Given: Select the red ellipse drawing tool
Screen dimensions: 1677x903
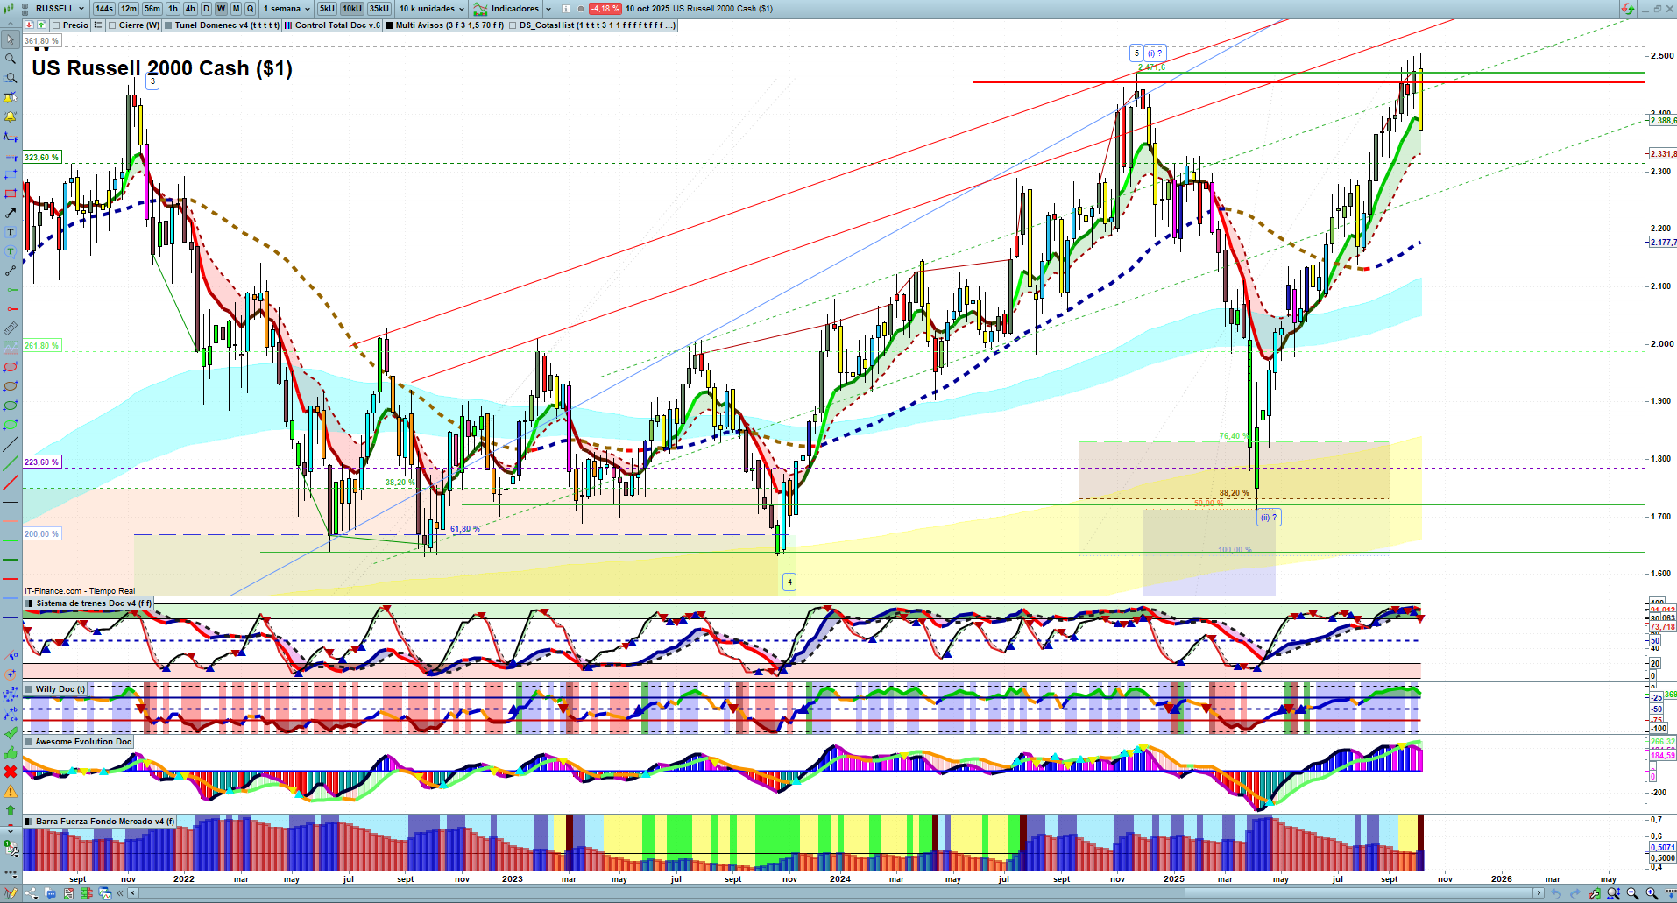Looking at the screenshot, I should coord(11,367).
